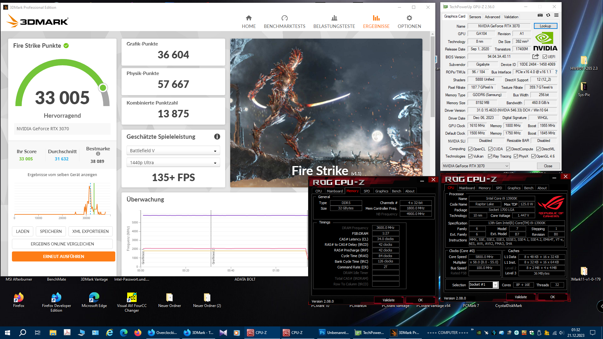Toggle OpenGL 4.6 checkbox in GPU-Z
The height and width of the screenshot is (339, 603).
coord(533,156)
